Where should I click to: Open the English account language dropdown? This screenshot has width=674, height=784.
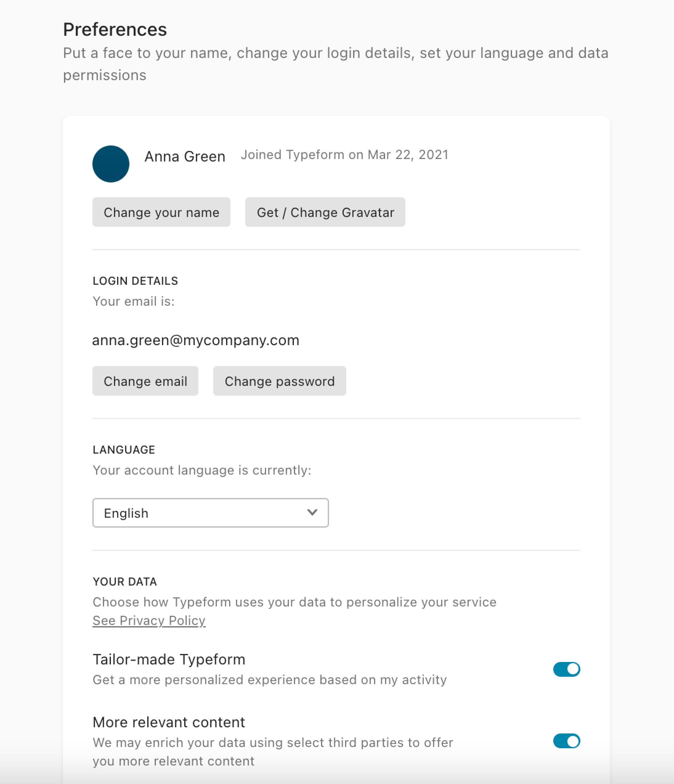click(210, 513)
